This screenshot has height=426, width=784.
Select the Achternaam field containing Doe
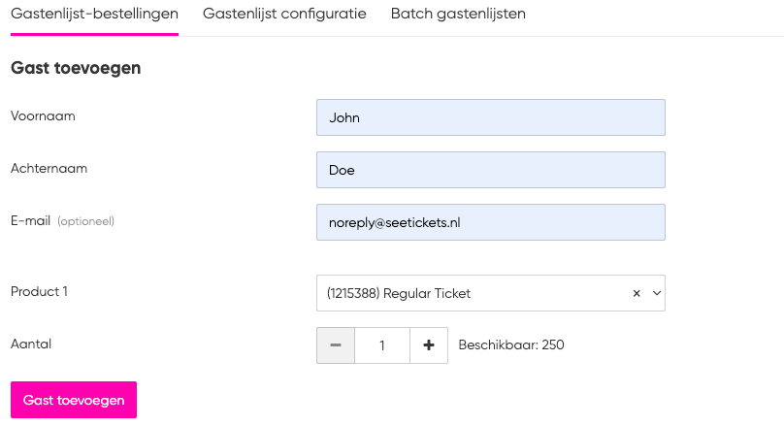click(x=491, y=170)
